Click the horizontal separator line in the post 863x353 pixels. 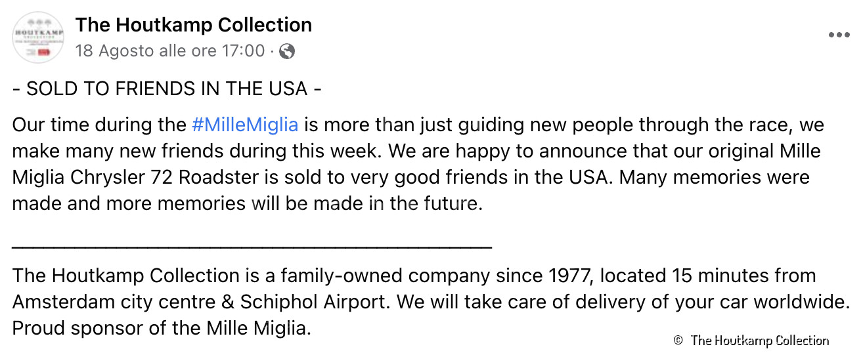click(x=252, y=246)
